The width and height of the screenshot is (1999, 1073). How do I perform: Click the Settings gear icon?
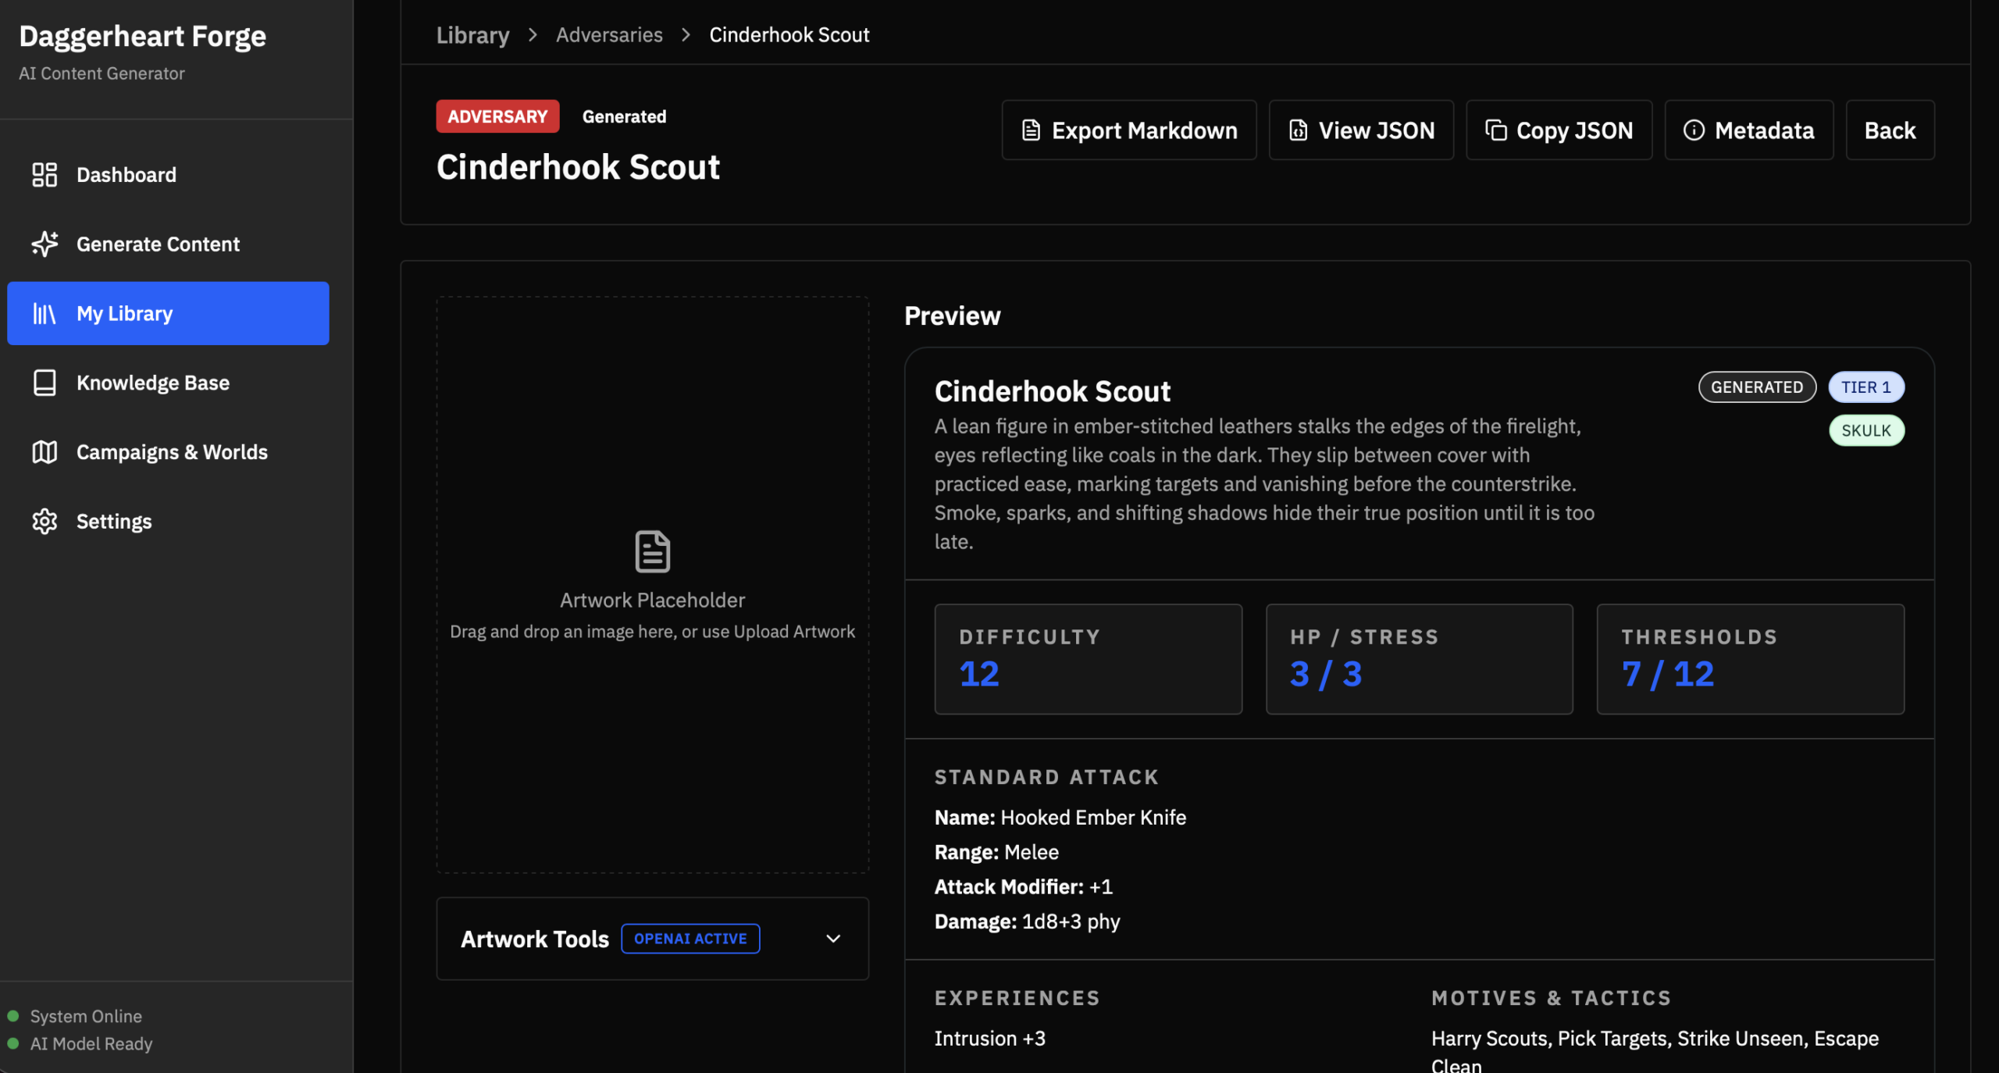pos(45,521)
